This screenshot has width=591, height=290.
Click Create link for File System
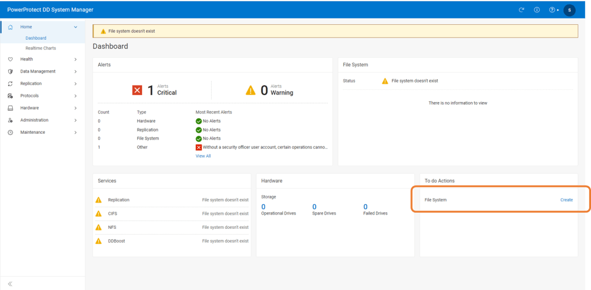pos(566,200)
